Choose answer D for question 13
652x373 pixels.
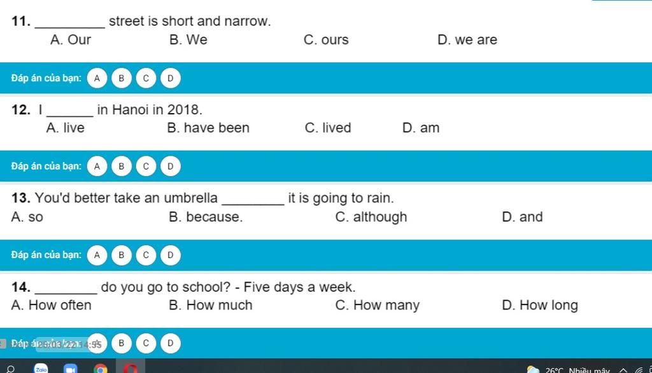click(171, 255)
